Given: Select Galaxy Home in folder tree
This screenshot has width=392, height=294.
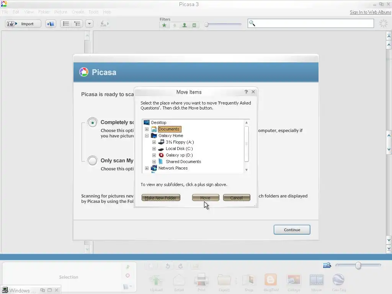Looking at the screenshot, I should pos(171,136).
